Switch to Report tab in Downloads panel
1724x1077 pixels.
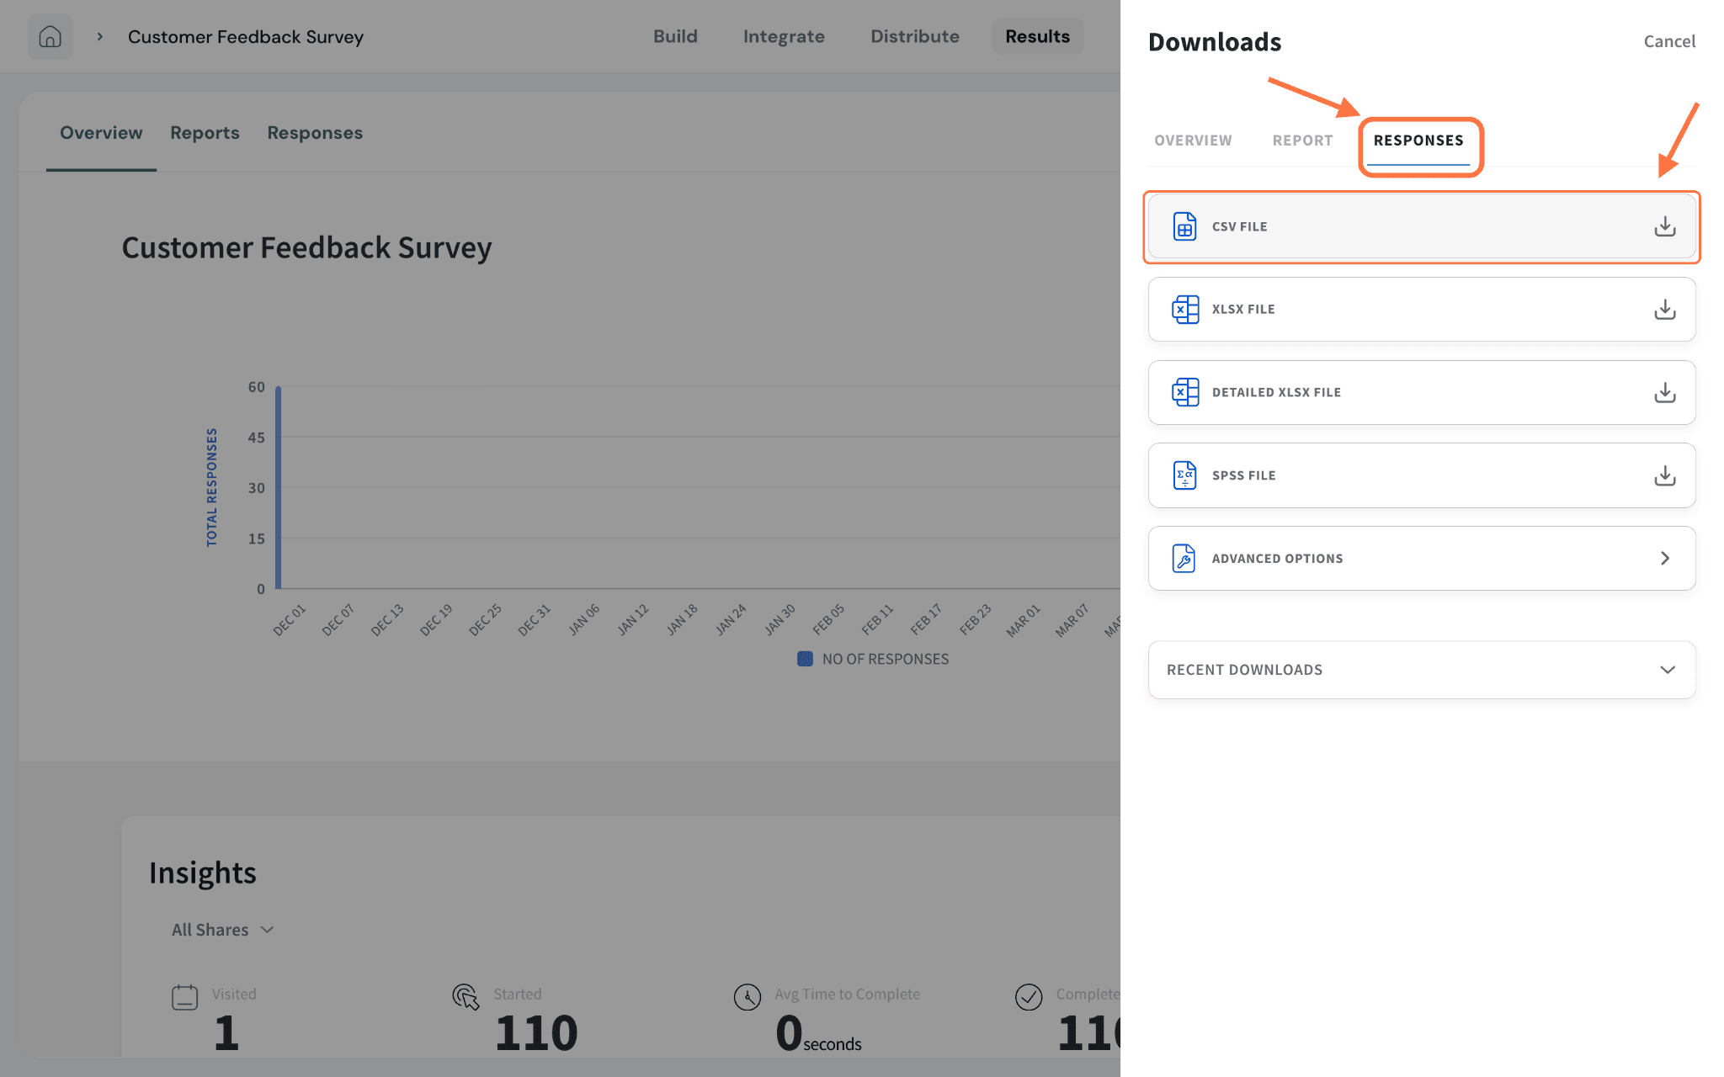pyautogui.click(x=1302, y=141)
